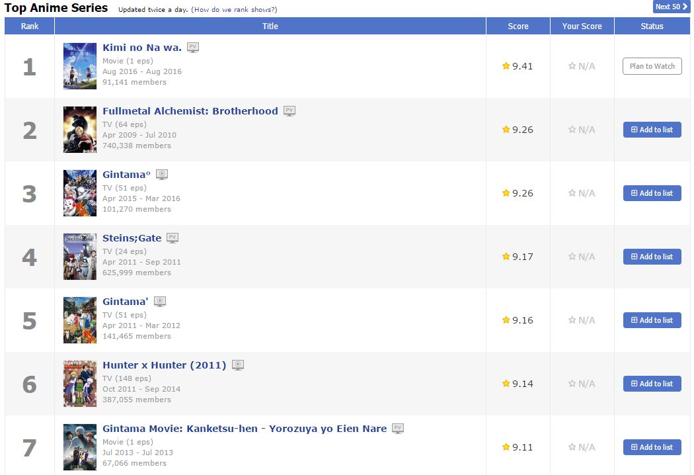Click the PV icon beside Fullmetal Alchemist: Brotherhood
The width and height of the screenshot is (694, 475).
(x=289, y=111)
